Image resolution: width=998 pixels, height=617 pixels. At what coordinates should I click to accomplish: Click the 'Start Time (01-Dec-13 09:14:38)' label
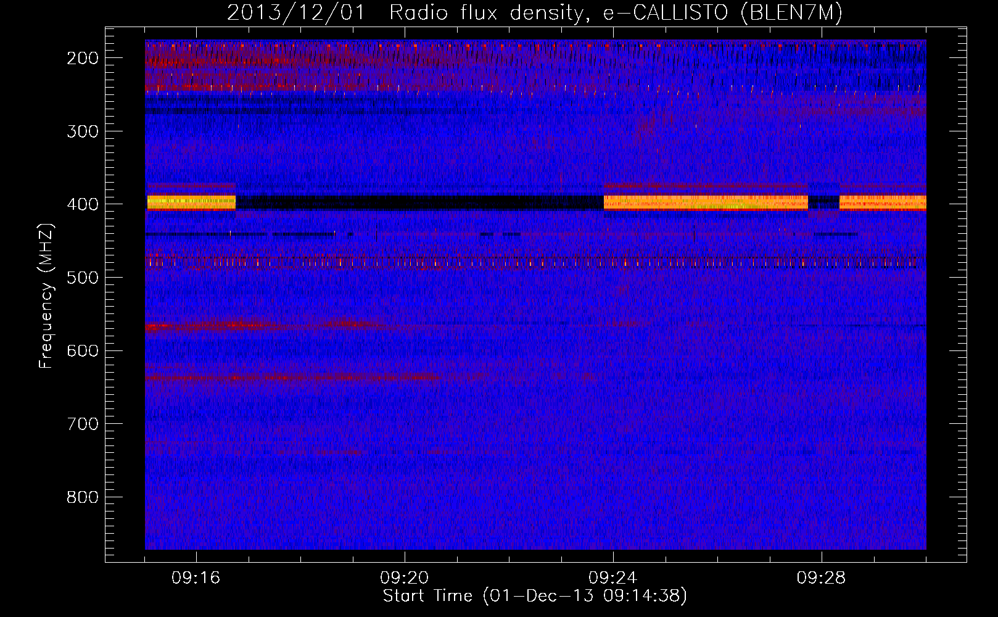coord(535,596)
